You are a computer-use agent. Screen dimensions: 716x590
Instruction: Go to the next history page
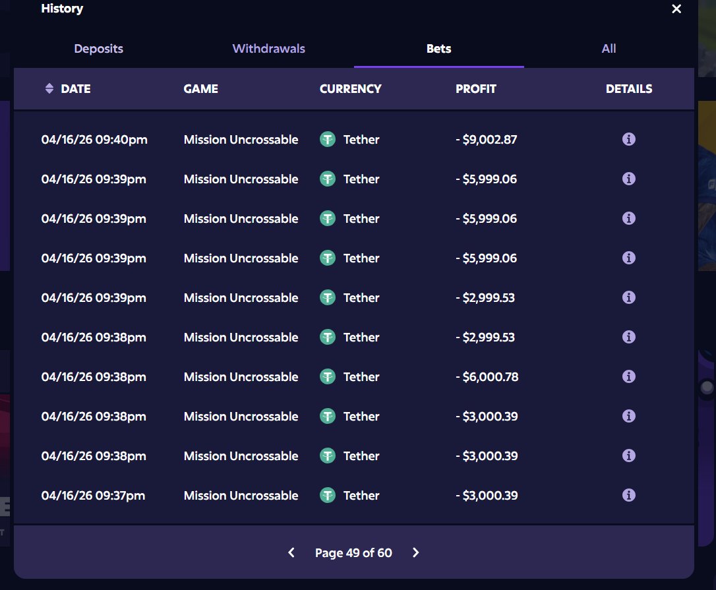coord(415,552)
